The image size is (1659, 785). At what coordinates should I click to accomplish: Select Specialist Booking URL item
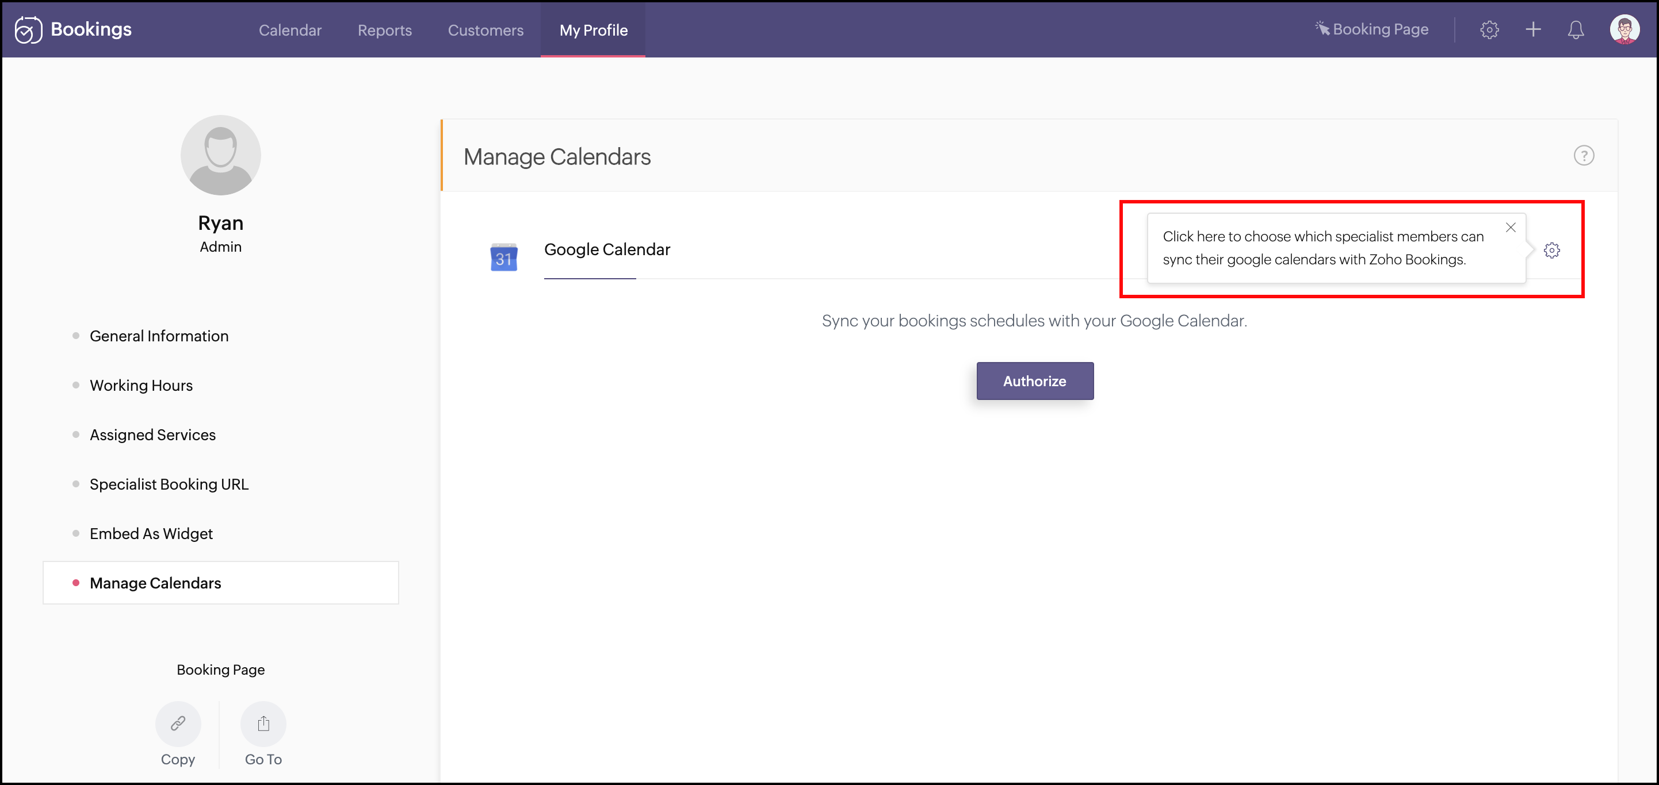click(169, 484)
